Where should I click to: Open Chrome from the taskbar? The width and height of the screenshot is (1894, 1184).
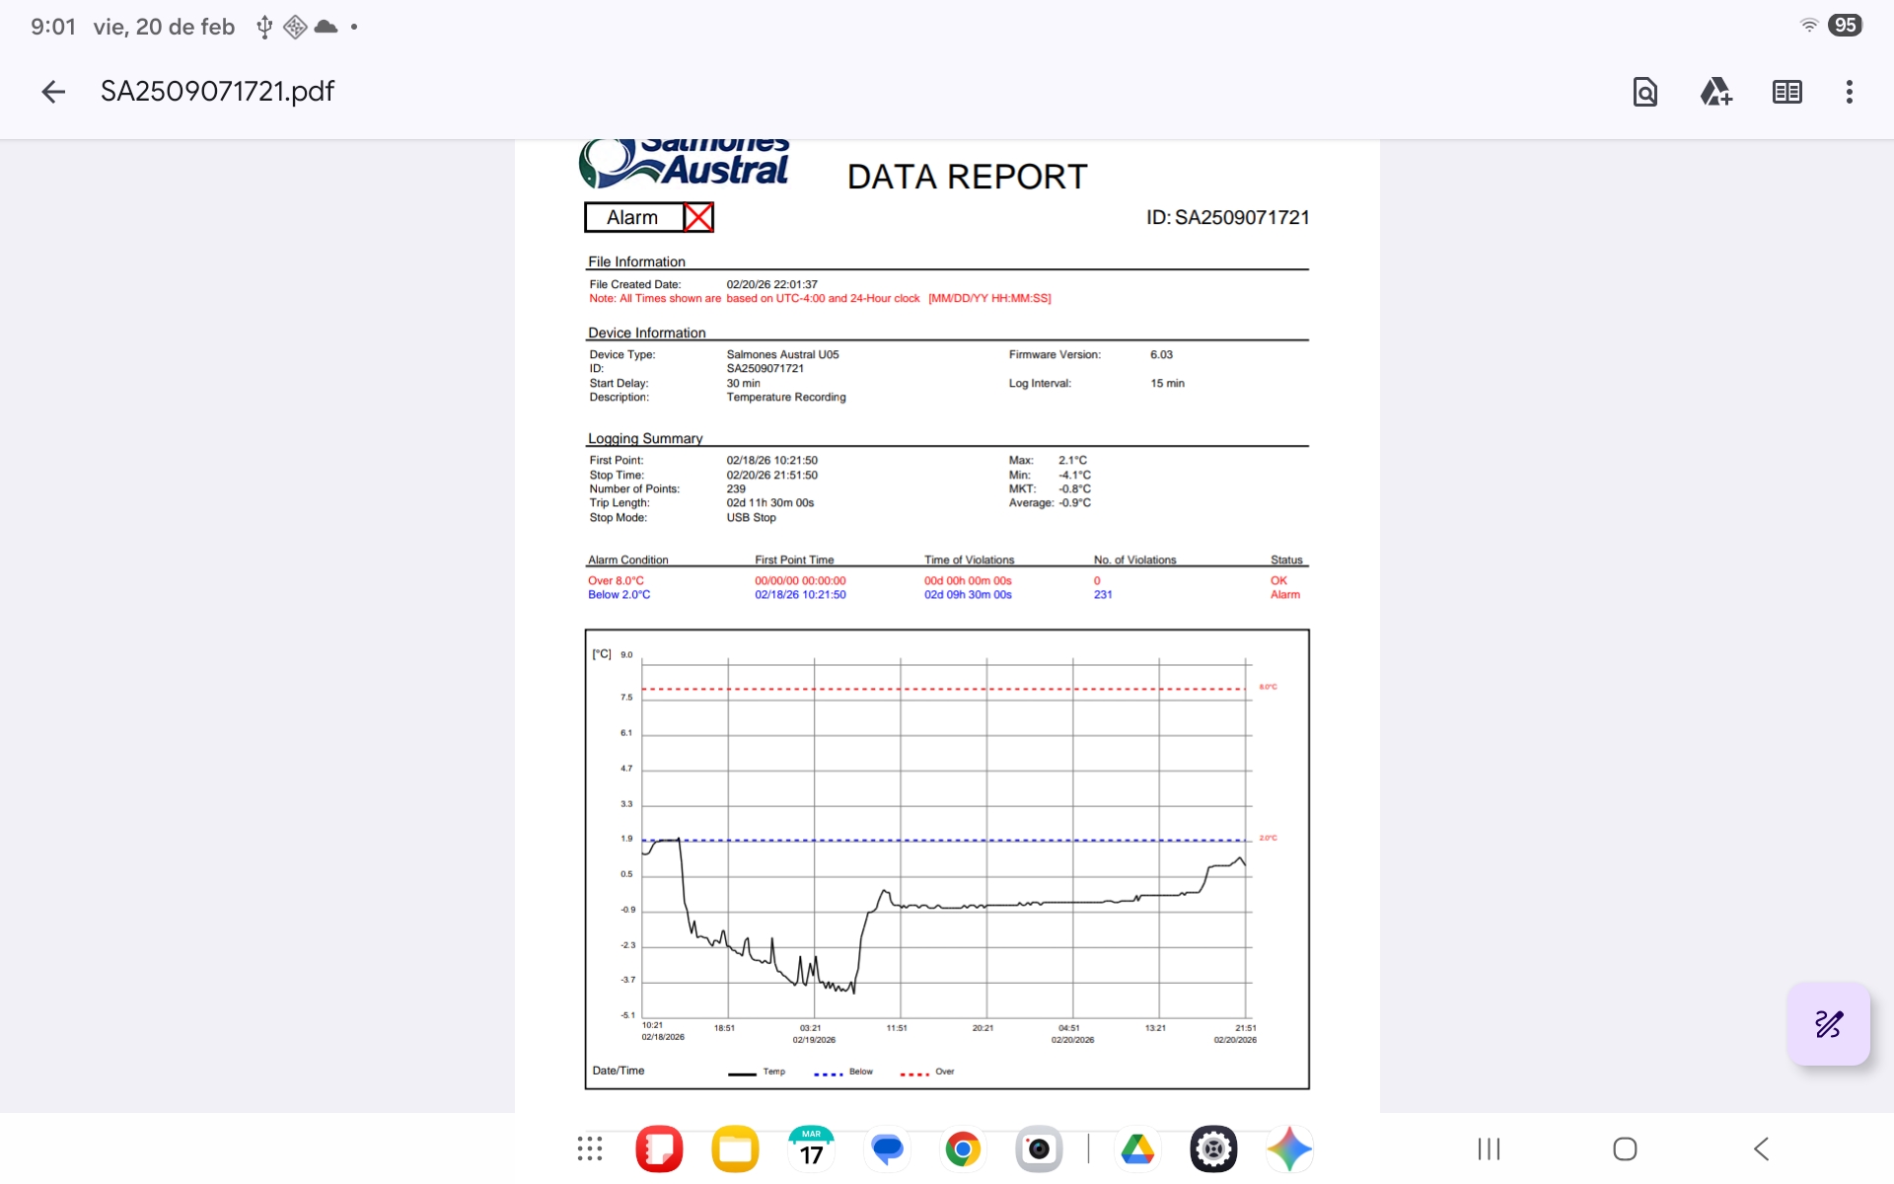(x=963, y=1148)
